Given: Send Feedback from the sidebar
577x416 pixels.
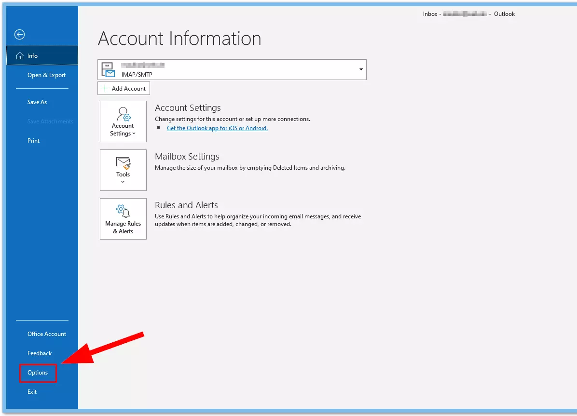Looking at the screenshot, I should [39, 353].
